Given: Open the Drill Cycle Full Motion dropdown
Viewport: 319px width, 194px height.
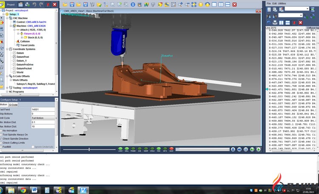Looking at the screenshot, I should point(43,118).
